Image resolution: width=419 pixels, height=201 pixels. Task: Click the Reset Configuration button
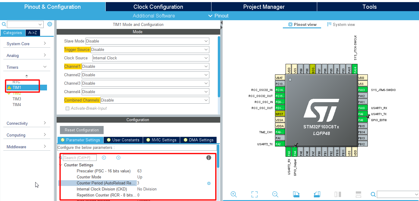click(x=82, y=130)
